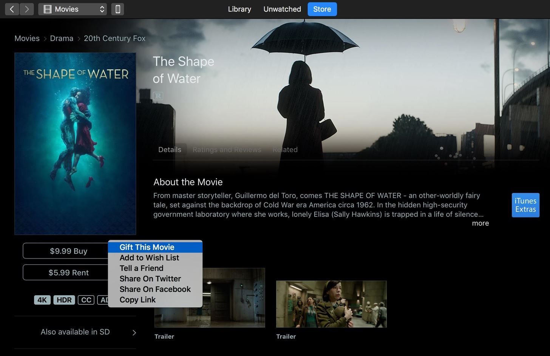
Task: Open the iTunes Extras button
Action: pyautogui.click(x=525, y=205)
